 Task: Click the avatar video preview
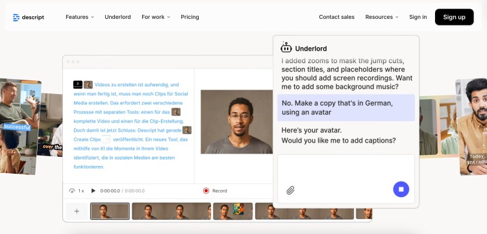coord(236,122)
